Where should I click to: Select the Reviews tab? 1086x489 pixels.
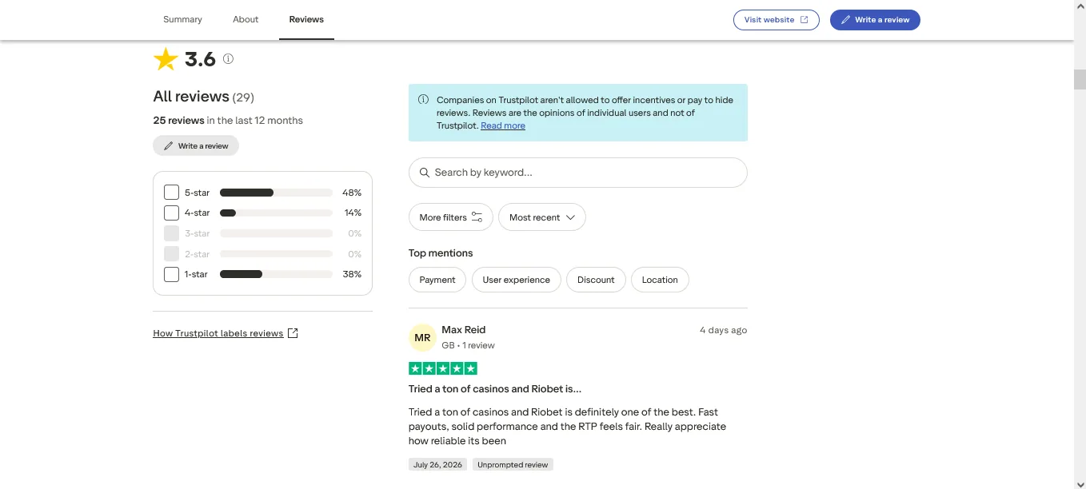tap(306, 19)
